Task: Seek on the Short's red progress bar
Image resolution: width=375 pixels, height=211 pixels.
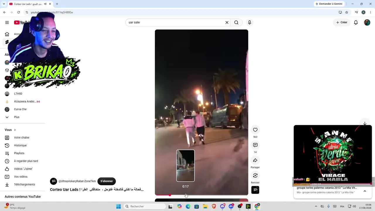Action: [202, 195]
